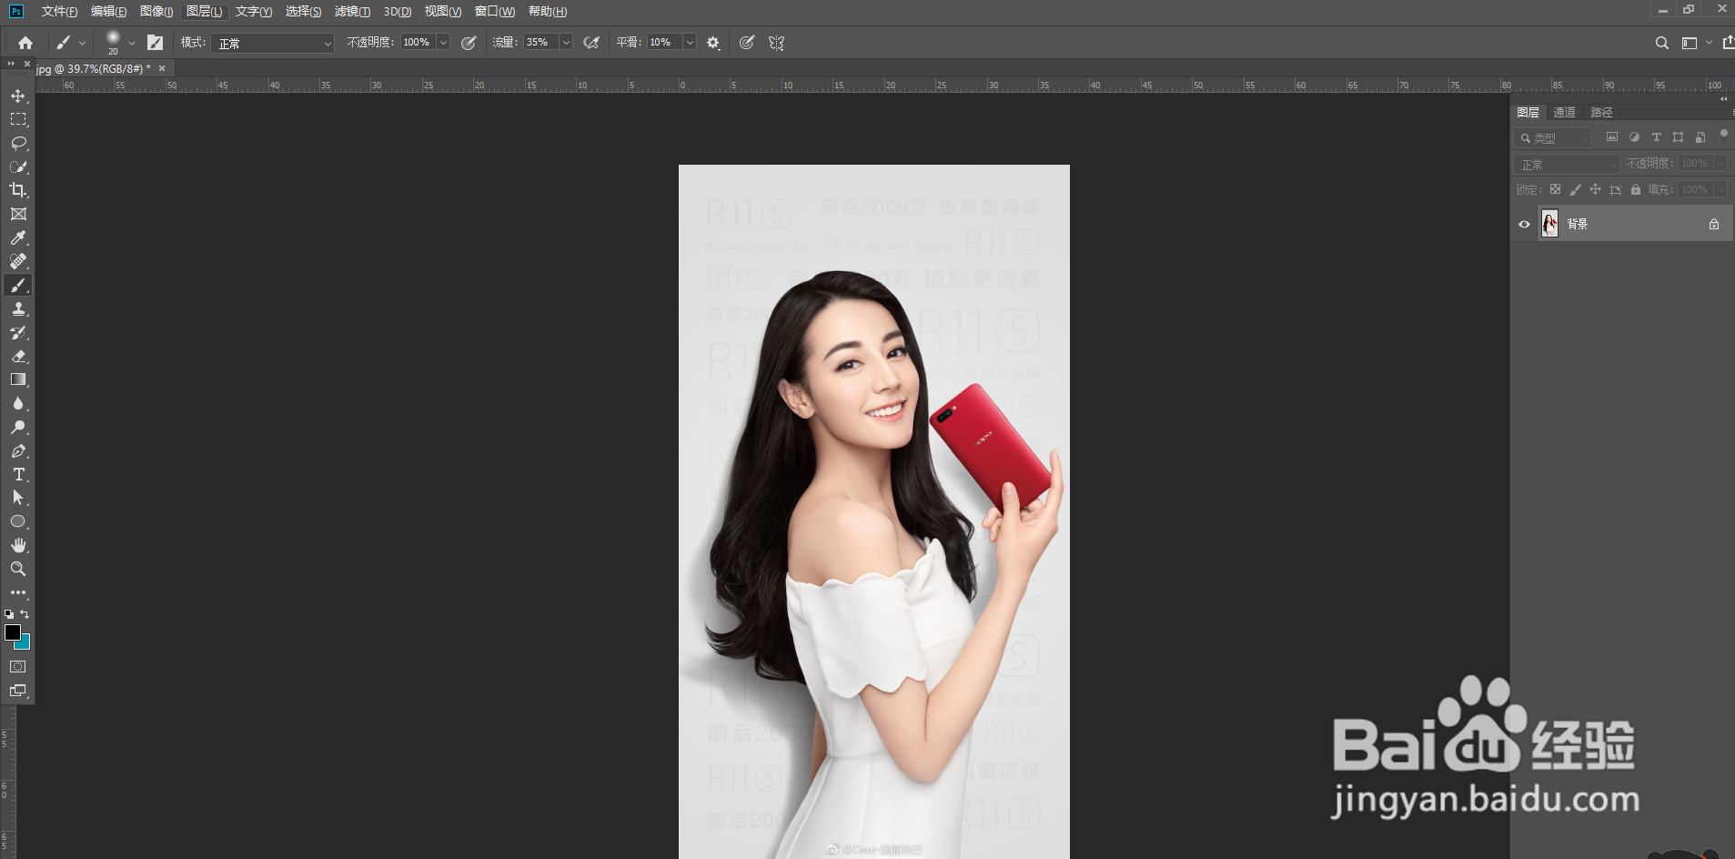Viewport: 1735px width, 859px height.
Task: Open the 滤镜(T) menu
Action: pyautogui.click(x=352, y=11)
